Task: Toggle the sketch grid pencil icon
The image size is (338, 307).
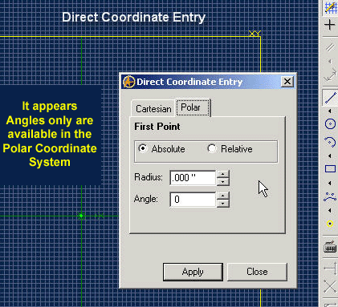Action: click(x=331, y=7)
